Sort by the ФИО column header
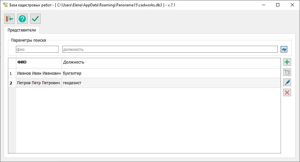This screenshot has width=300, height=162. 39,62
